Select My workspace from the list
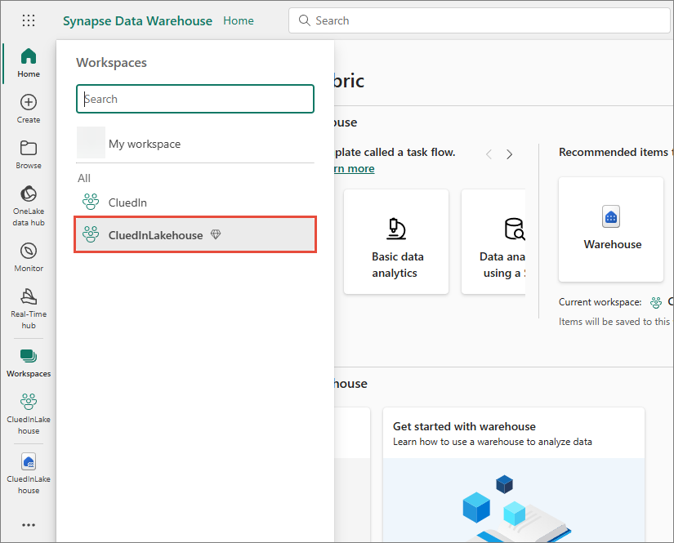Screen dimensions: 674x543 coord(145,144)
